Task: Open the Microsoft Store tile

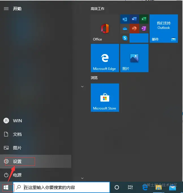Action: click(105, 98)
